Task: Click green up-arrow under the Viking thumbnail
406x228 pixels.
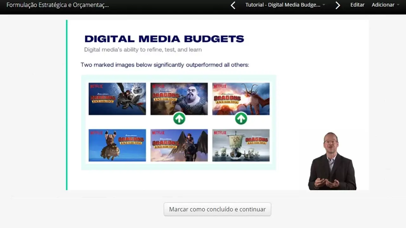Action: [179, 119]
